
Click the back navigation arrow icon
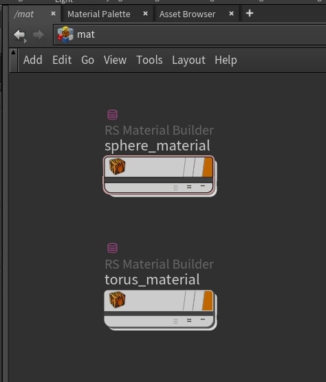19,35
